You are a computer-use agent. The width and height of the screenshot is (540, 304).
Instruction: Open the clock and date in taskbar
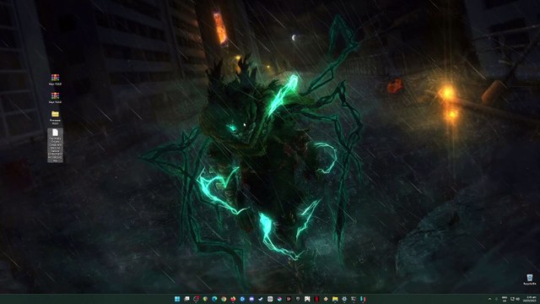(x=531, y=299)
